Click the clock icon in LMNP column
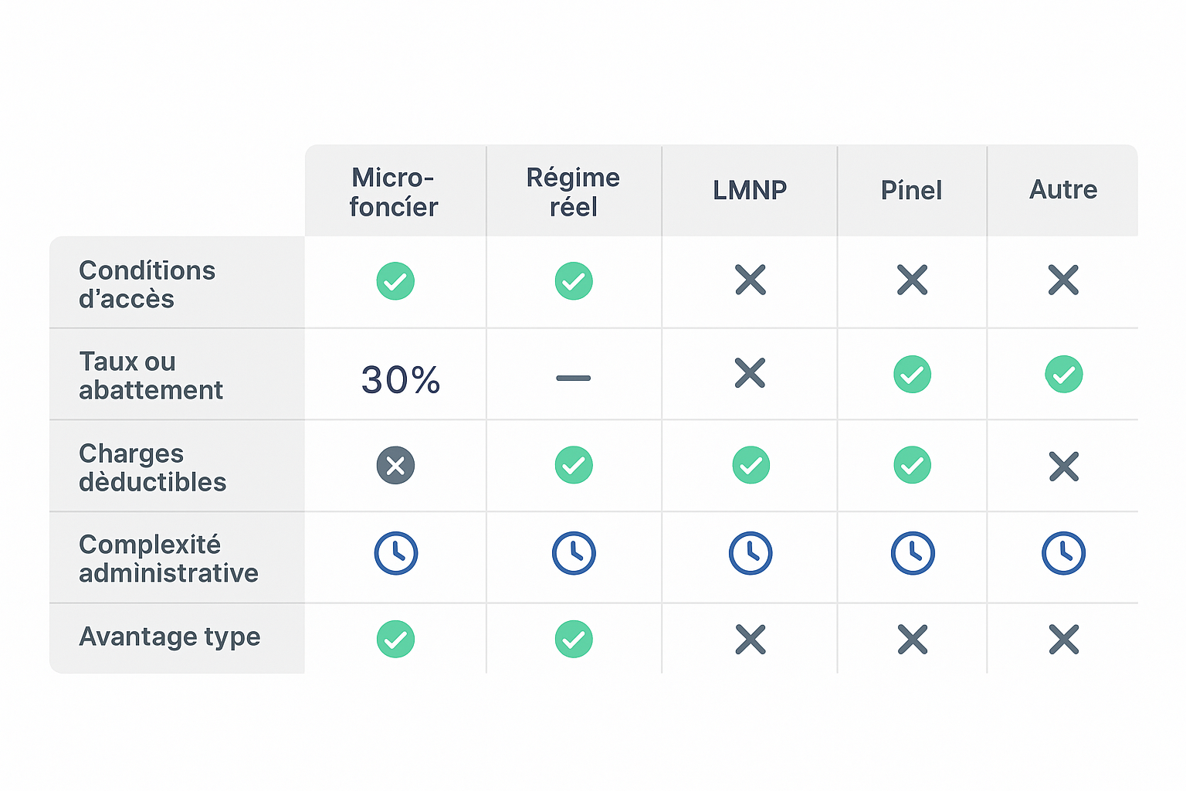This screenshot has height=791, width=1186. (751, 553)
